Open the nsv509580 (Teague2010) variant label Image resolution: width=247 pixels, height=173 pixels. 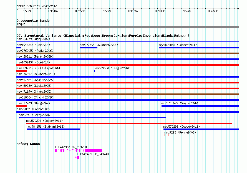point(112,68)
